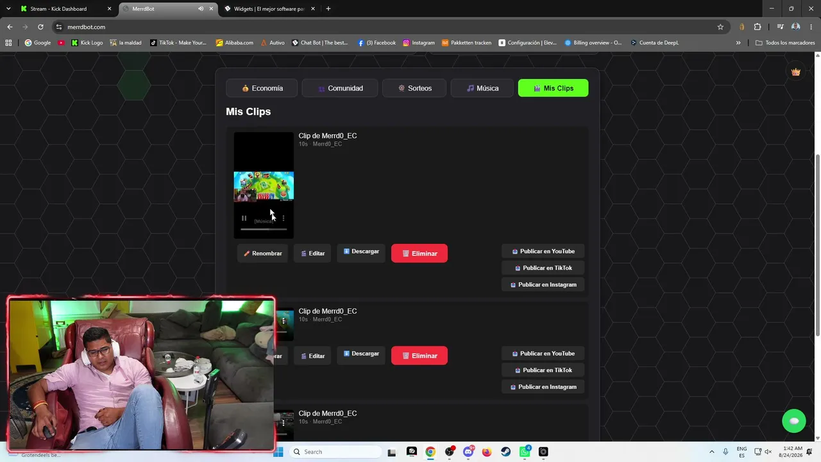Image resolution: width=821 pixels, height=462 pixels.
Task: Publish the first clip to YouTube
Action: point(543,252)
